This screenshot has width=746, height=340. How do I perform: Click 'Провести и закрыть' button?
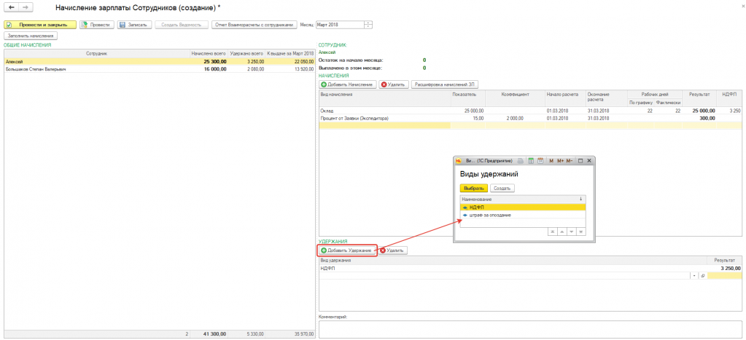click(40, 25)
